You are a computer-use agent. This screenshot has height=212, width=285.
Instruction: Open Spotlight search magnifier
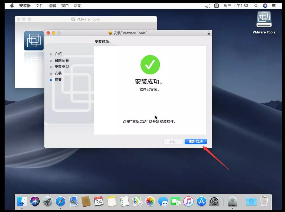click(x=256, y=6)
